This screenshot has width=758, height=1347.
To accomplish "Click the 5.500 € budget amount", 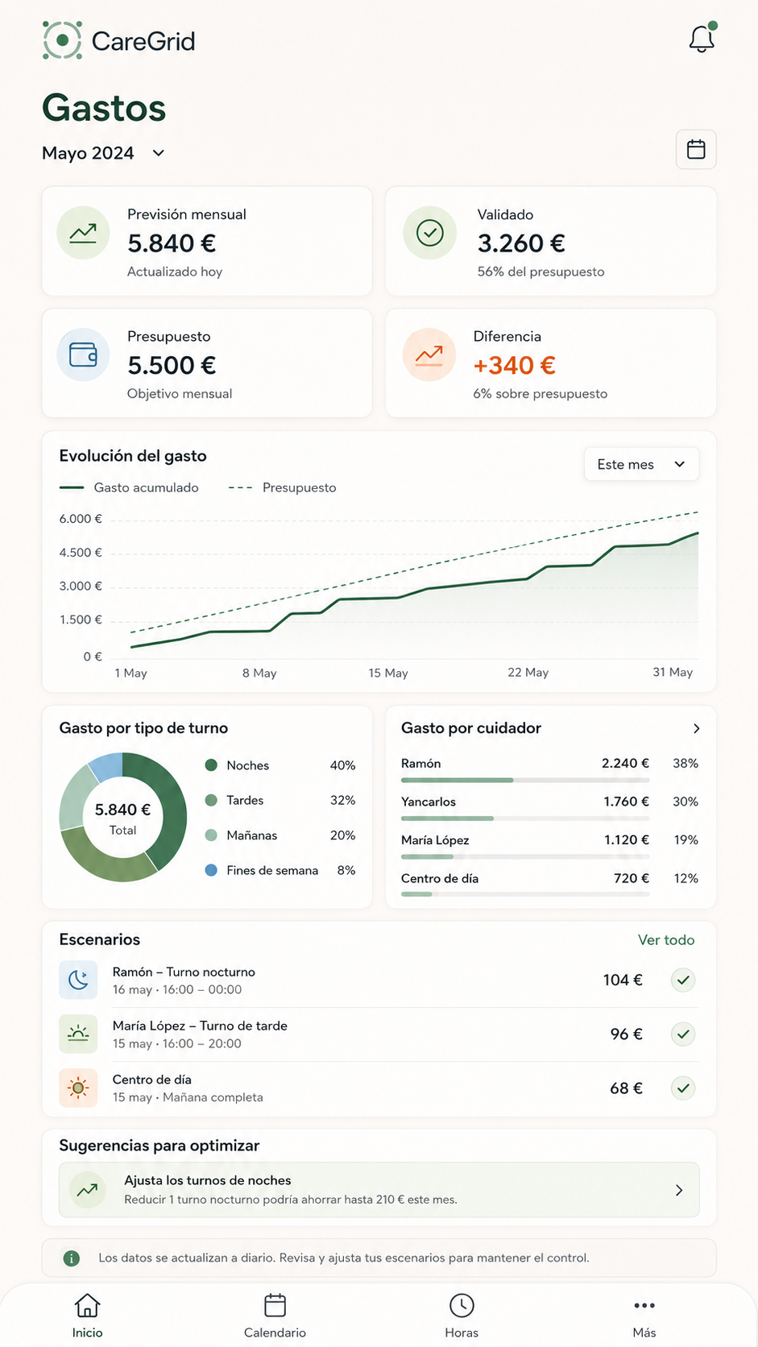I will (172, 365).
